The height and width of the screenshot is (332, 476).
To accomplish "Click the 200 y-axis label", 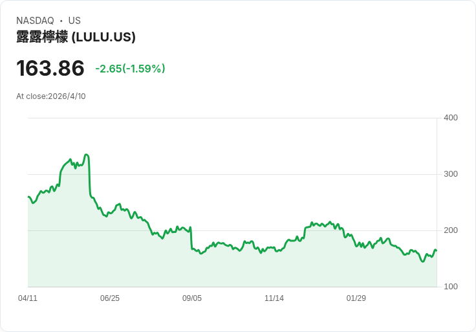I will [451, 230].
